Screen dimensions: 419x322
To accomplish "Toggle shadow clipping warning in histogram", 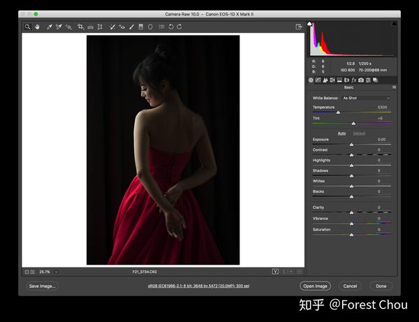I will 309,24.
